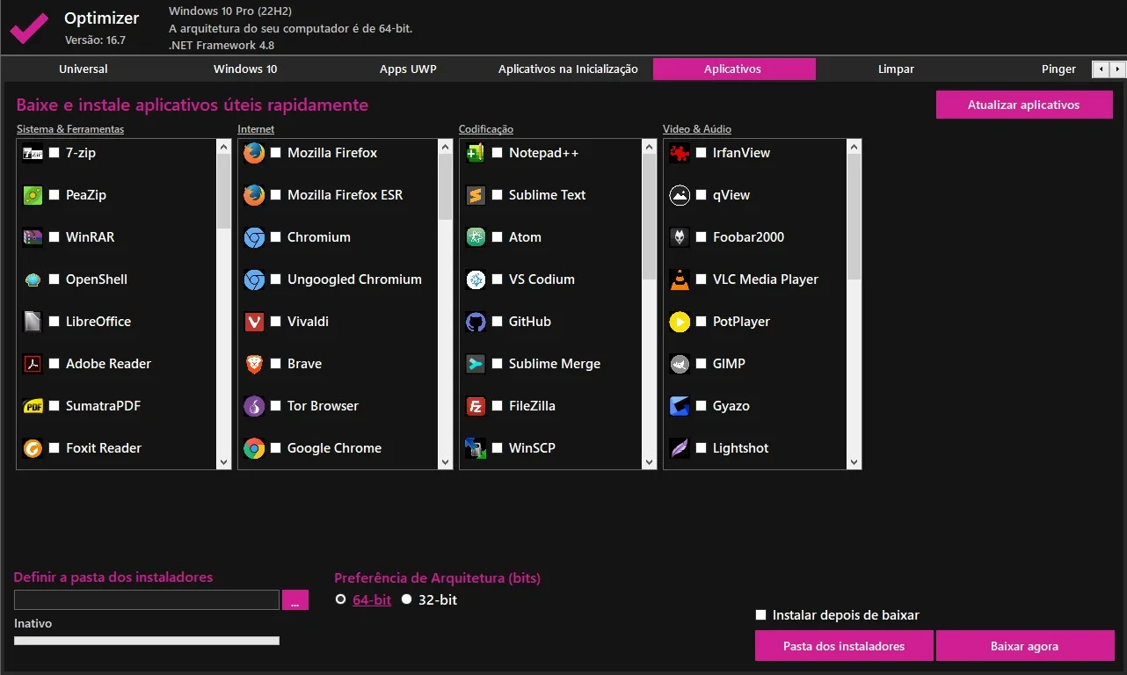Select the 64-bit architecture option
Screen dimensions: 1127x675
tap(341, 600)
